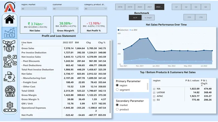This screenshot has width=218, height=122.
Task: Select the Gross Sales row label
Action: pyautogui.click(x=28, y=48)
